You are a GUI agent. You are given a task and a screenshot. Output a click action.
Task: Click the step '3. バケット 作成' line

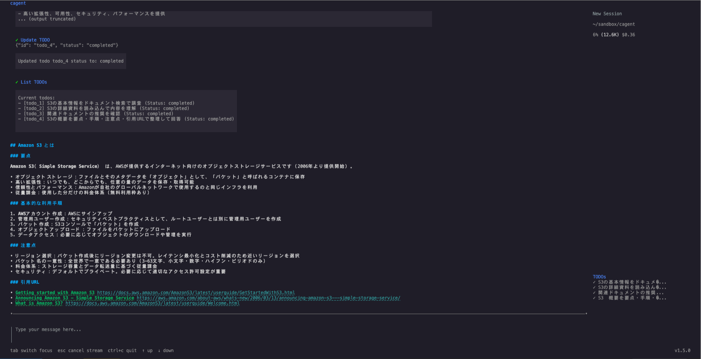pos(75,224)
